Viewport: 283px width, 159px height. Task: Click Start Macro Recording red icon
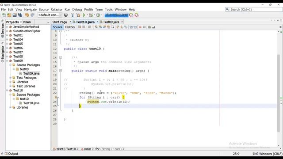[140, 27]
